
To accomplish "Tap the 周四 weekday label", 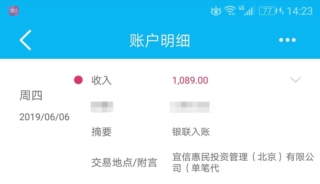I will pos(31,95).
